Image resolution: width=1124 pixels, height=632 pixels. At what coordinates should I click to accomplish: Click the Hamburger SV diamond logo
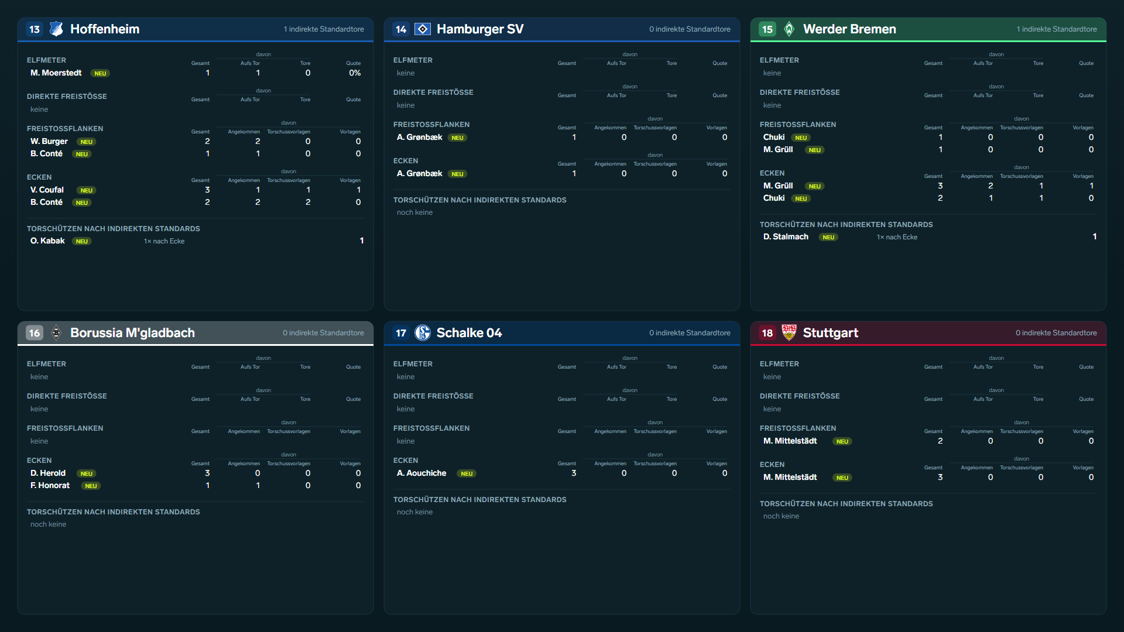[423, 29]
